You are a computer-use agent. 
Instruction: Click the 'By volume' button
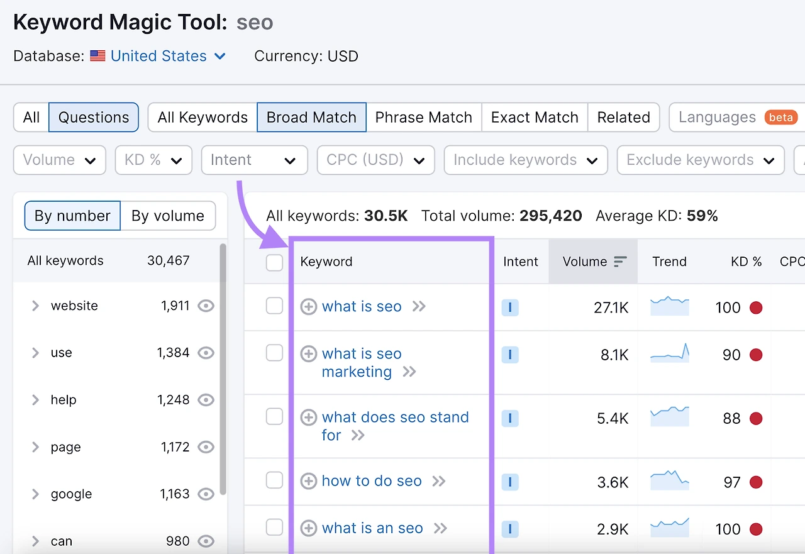point(167,216)
